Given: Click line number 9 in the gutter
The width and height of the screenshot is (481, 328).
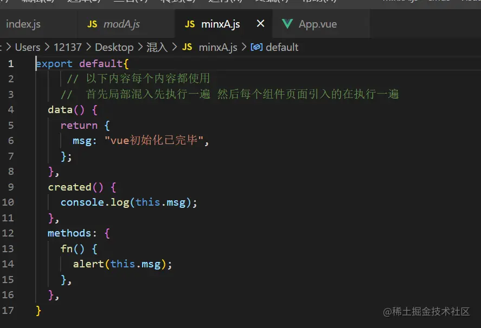Looking at the screenshot, I should [x=11, y=187].
